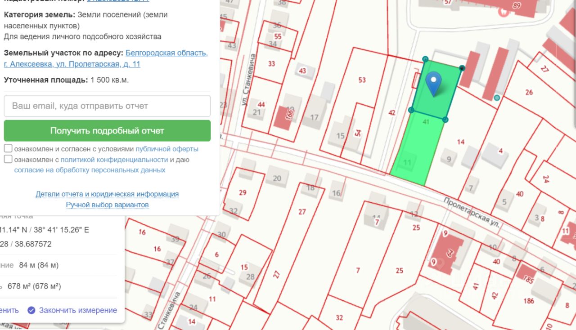Image resolution: width=576 pixels, height=330 pixels.
Task: Click Закончить измерение to finish measuring
Action: [x=78, y=310]
